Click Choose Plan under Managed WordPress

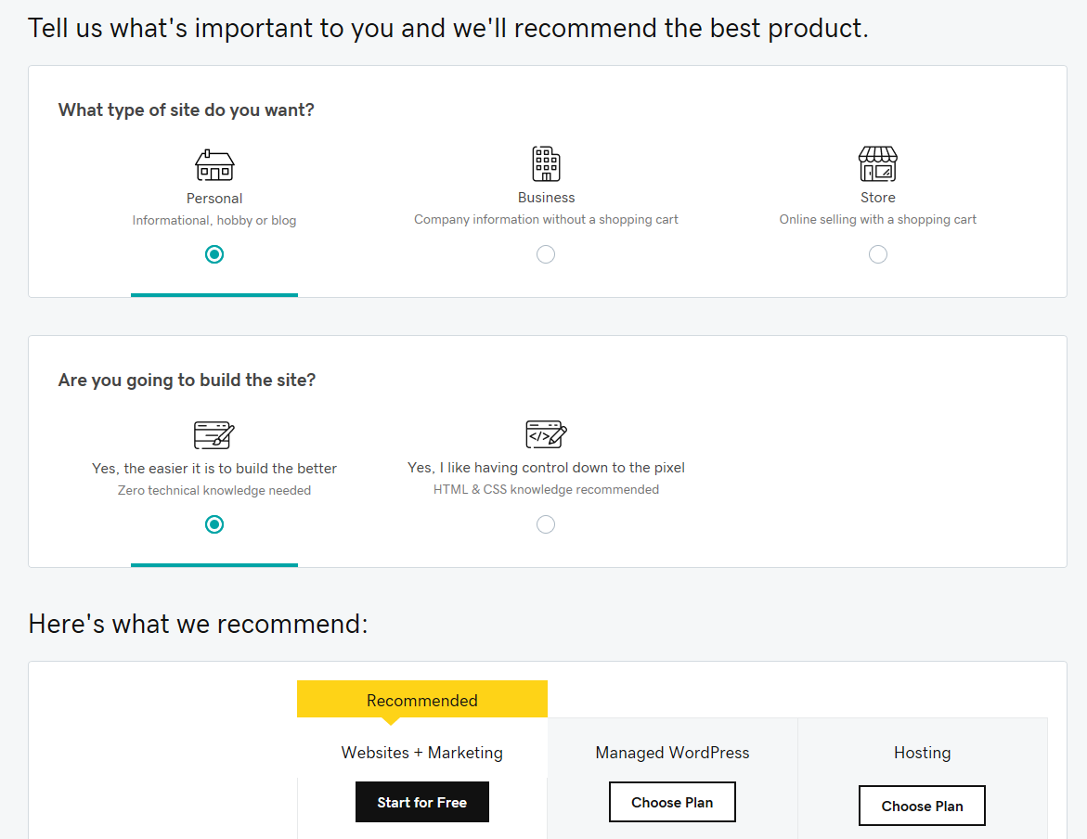[x=672, y=802]
